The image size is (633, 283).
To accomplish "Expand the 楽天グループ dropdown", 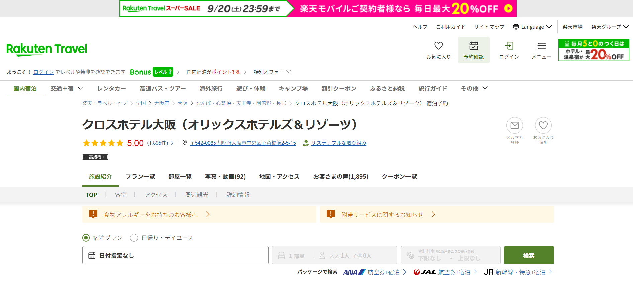I will [x=610, y=27].
